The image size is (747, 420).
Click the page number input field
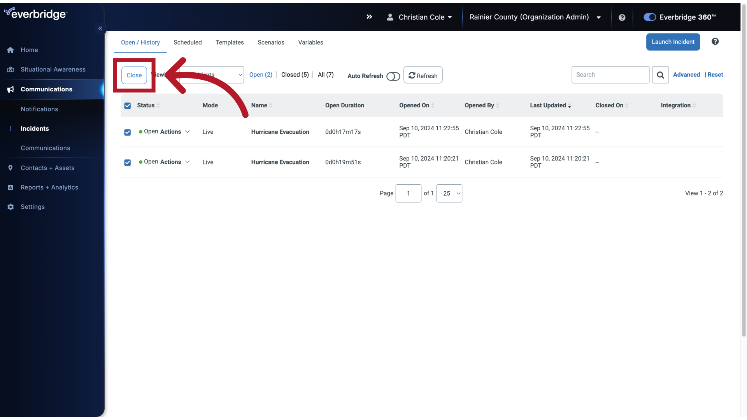coord(409,193)
